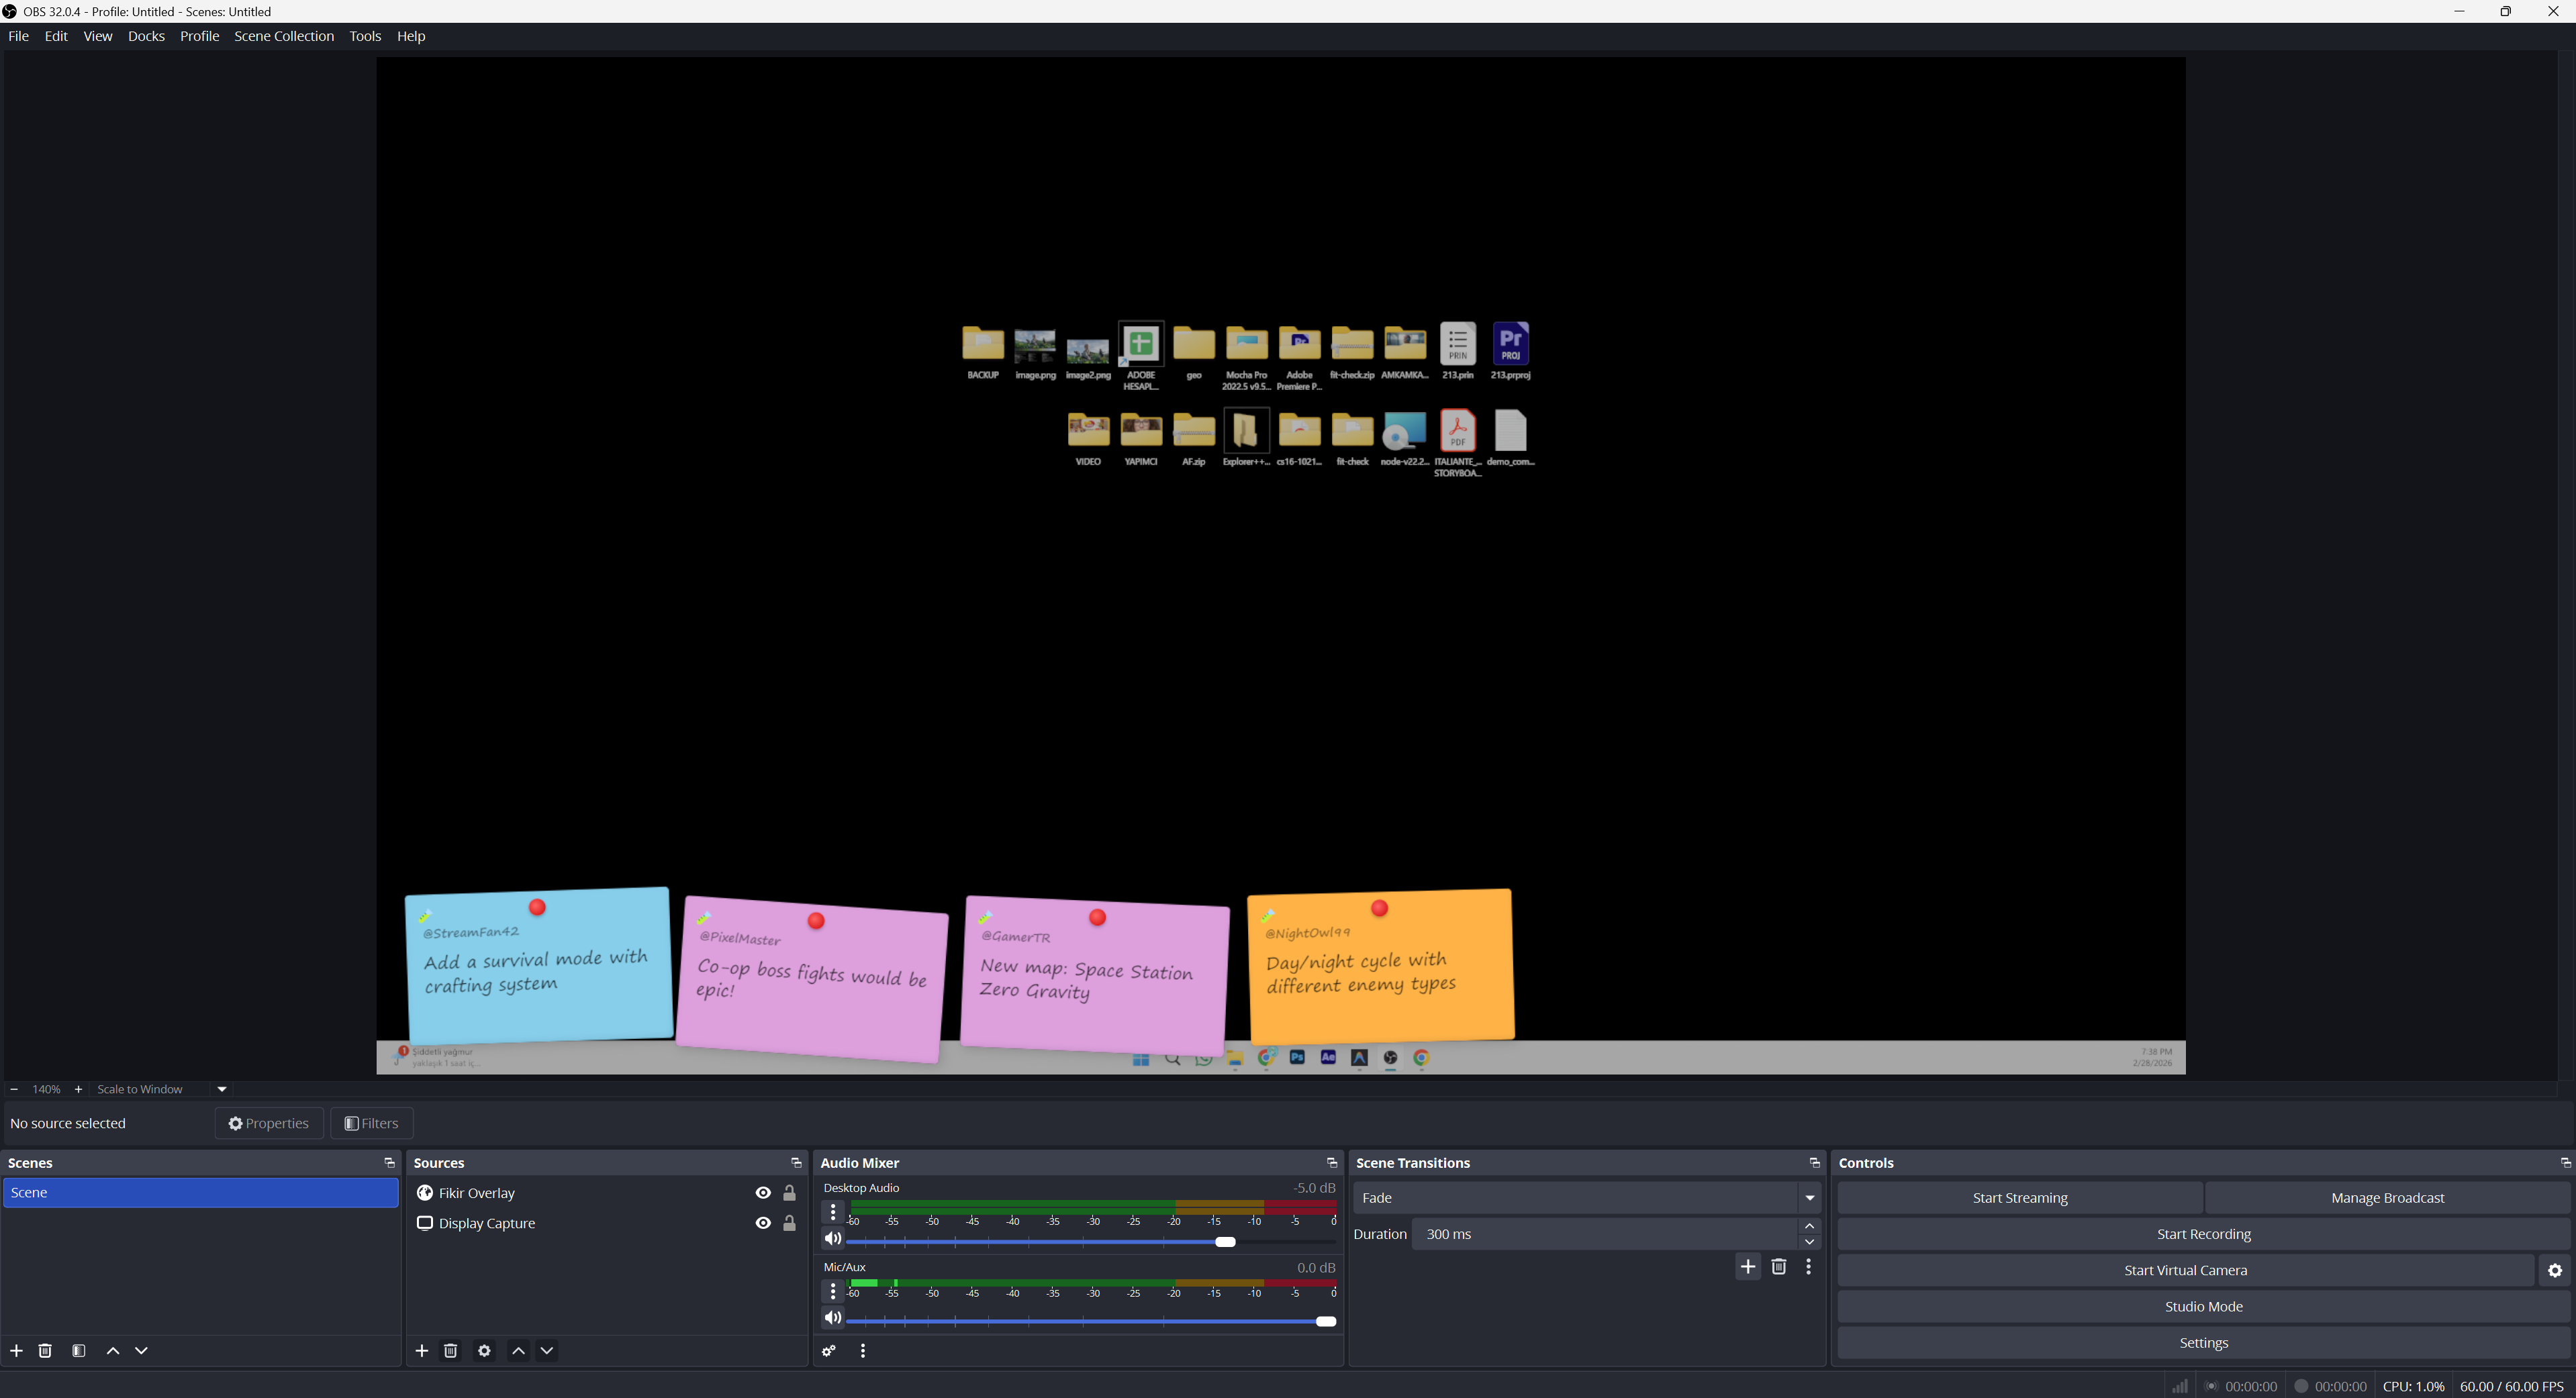Lock the Fikir Overlay source

(x=790, y=1193)
